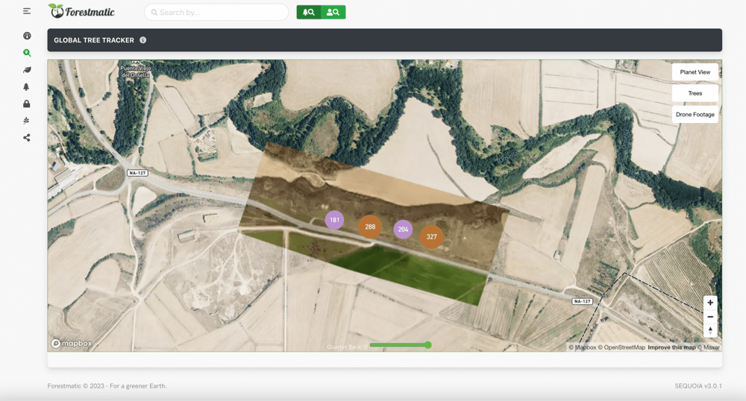746x401 pixels.
Task: Toggle the Planet View map layer
Action: pos(695,72)
